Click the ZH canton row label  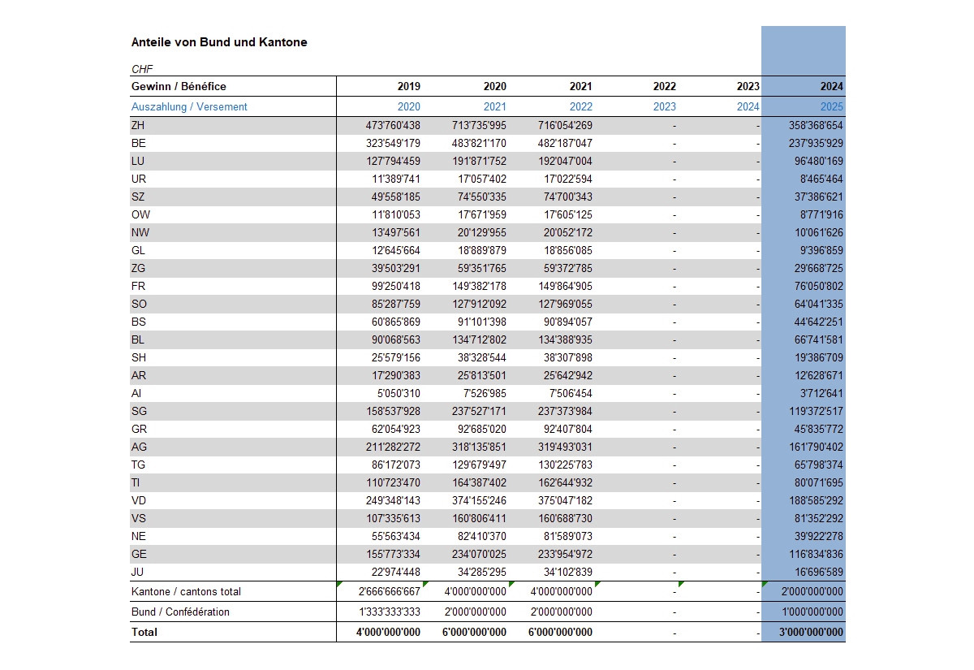point(138,126)
